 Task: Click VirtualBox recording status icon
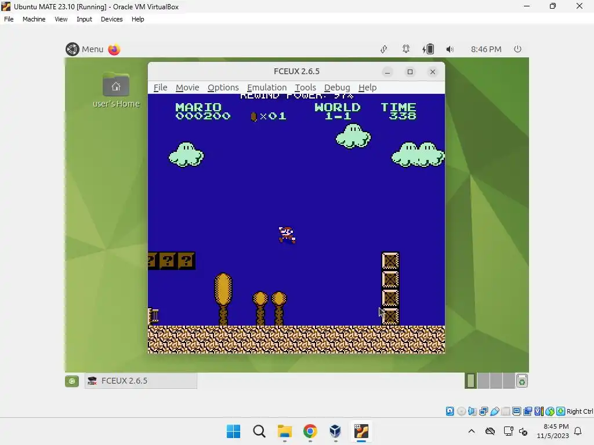[x=527, y=411]
